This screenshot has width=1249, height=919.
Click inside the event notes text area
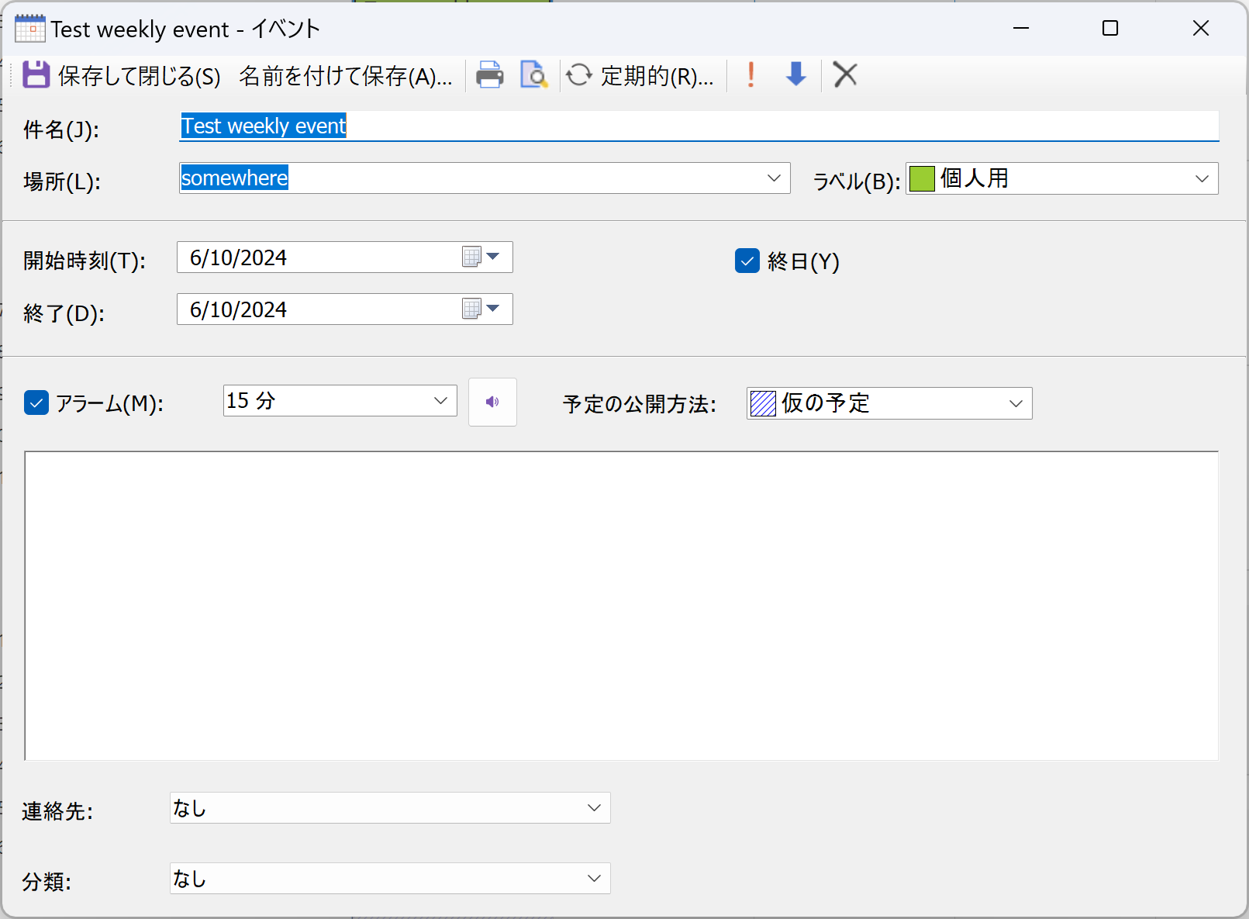[x=621, y=606]
